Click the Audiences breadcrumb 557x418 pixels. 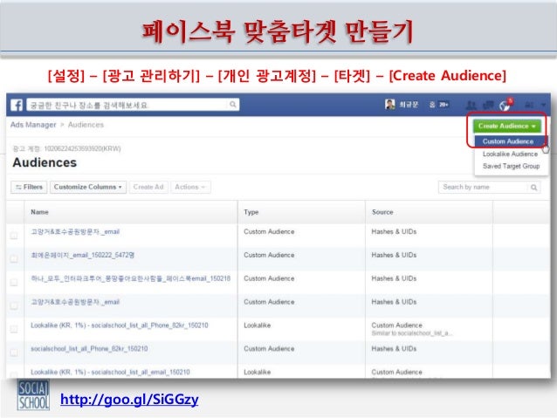pyautogui.click(x=86, y=125)
